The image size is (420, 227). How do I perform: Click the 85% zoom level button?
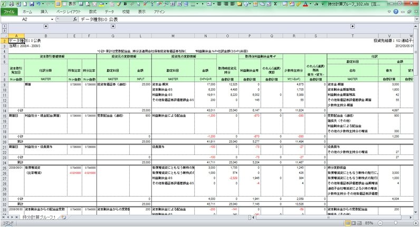click(369, 223)
